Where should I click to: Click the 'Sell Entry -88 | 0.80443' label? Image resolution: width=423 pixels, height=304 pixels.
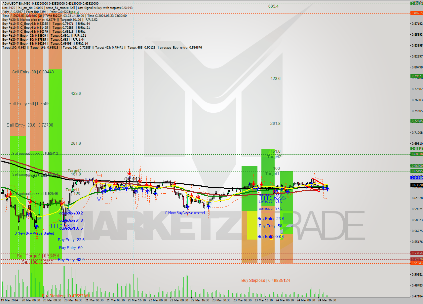pyautogui.click(x=32, y=72)
